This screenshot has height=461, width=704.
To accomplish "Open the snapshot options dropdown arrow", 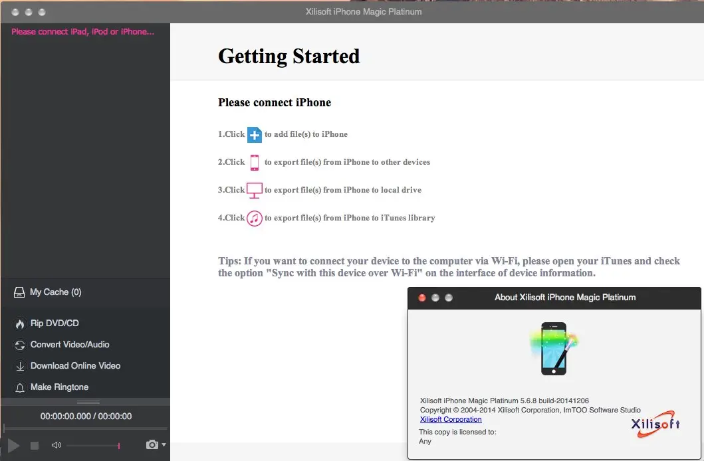I will coord(164,444).
